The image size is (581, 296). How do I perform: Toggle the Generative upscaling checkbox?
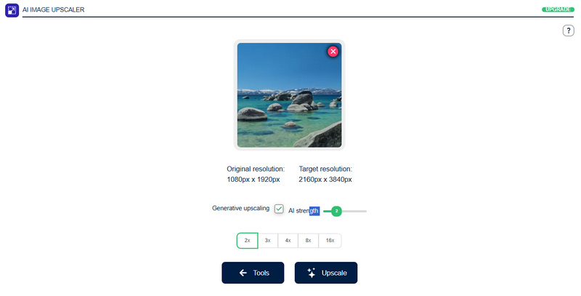tap(279, 209)
